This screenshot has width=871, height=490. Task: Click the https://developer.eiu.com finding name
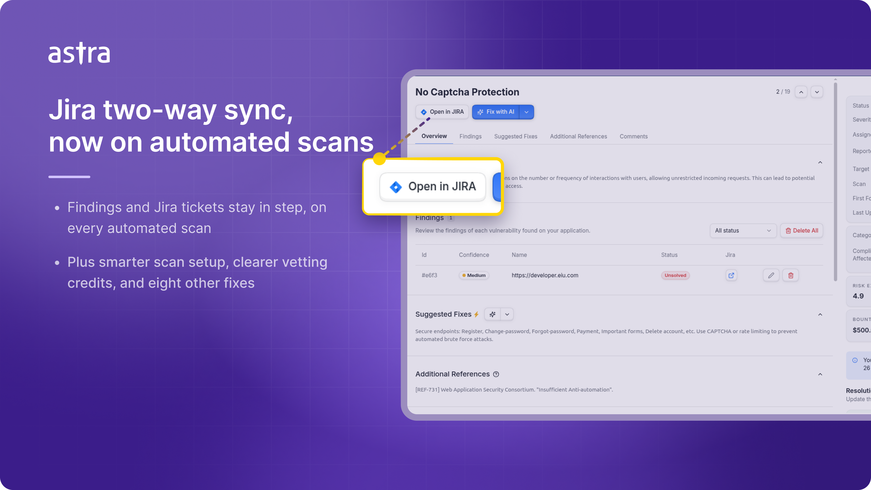545,275
